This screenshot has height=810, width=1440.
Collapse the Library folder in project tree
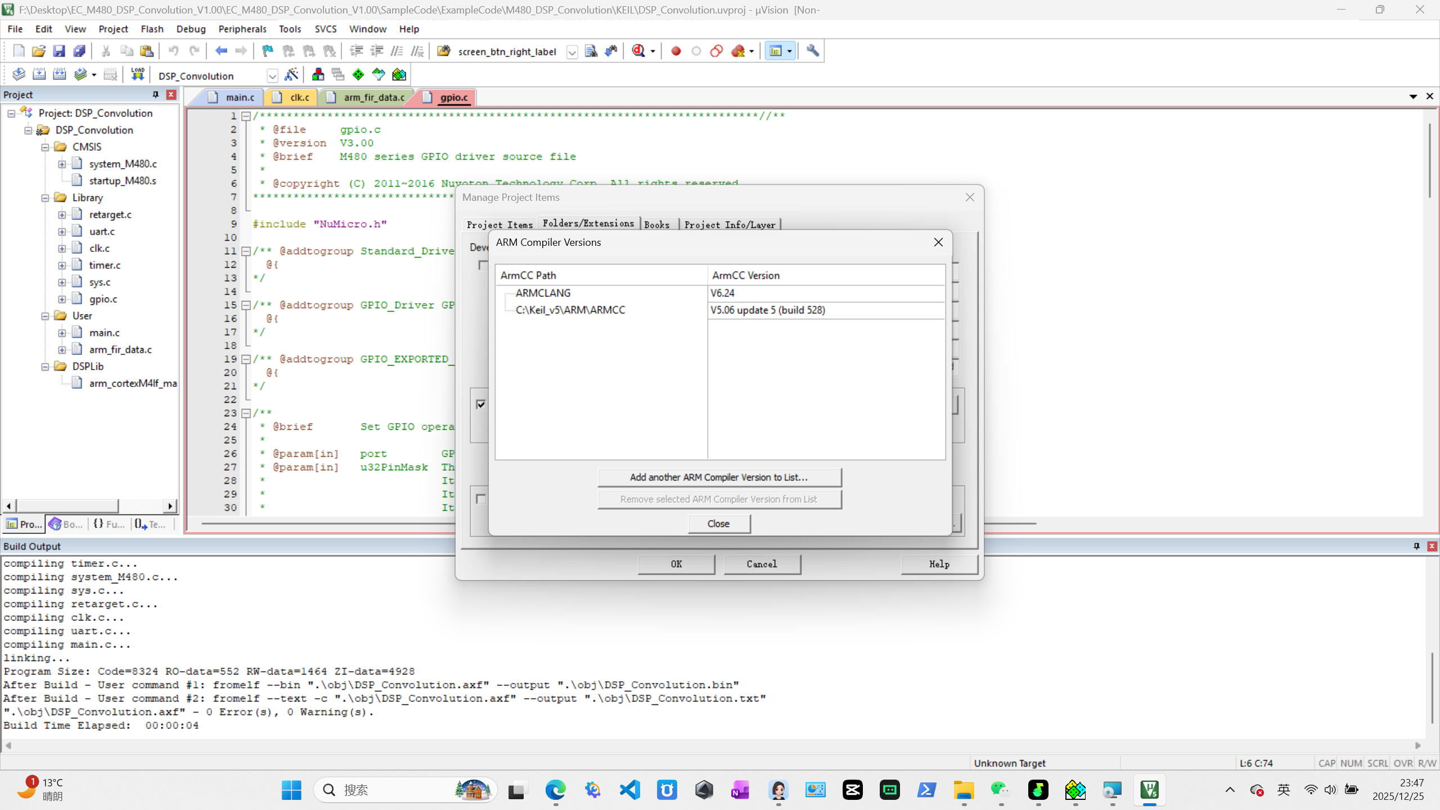click(46, 198)
